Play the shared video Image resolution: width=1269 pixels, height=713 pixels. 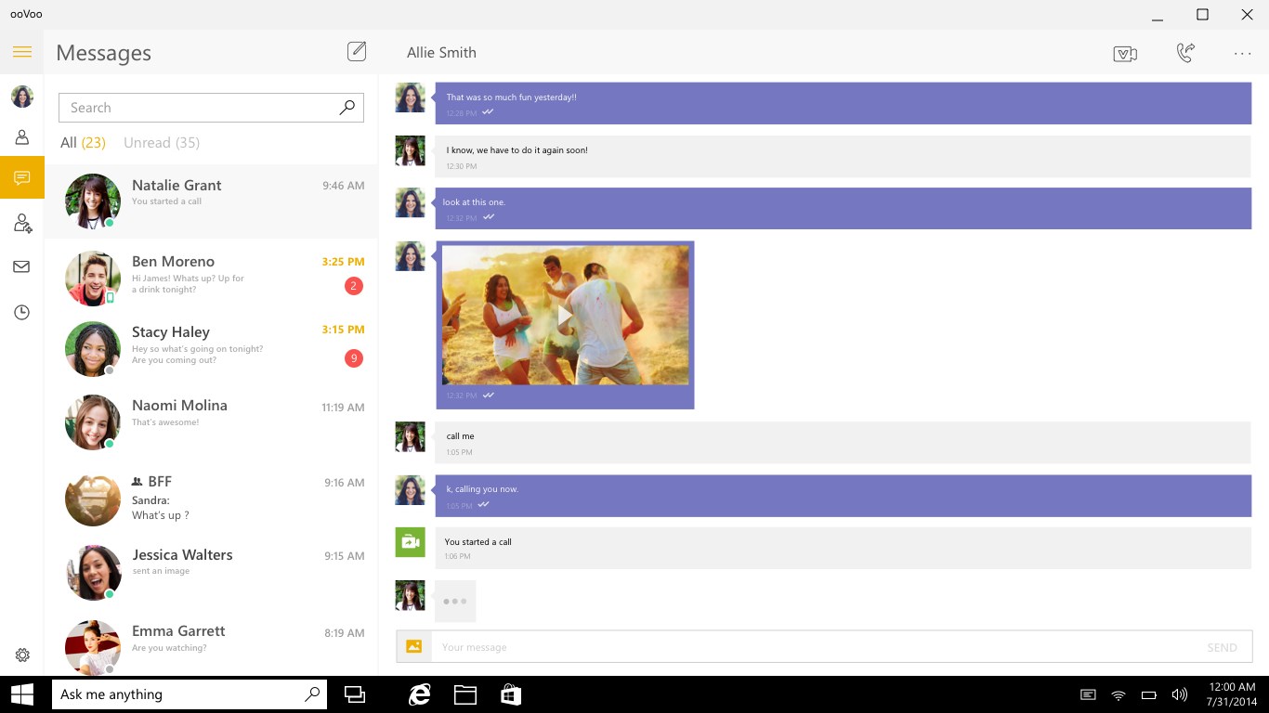(x=565, y=317)
